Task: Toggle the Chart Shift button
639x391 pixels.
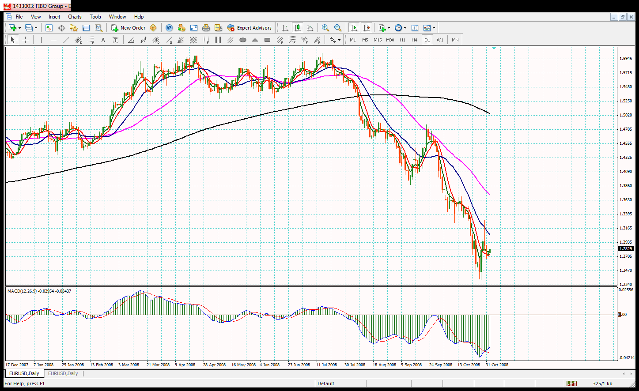Action: [x=367, y=28]
